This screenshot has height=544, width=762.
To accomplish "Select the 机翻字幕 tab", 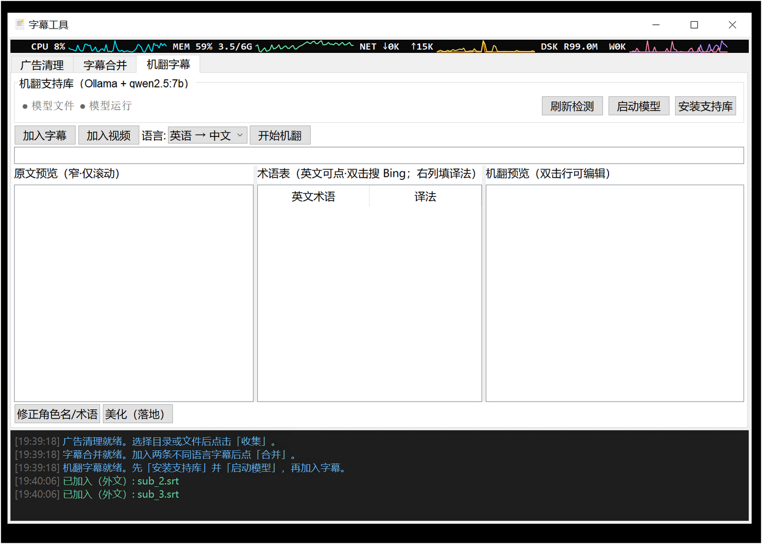I will point(168,64).
